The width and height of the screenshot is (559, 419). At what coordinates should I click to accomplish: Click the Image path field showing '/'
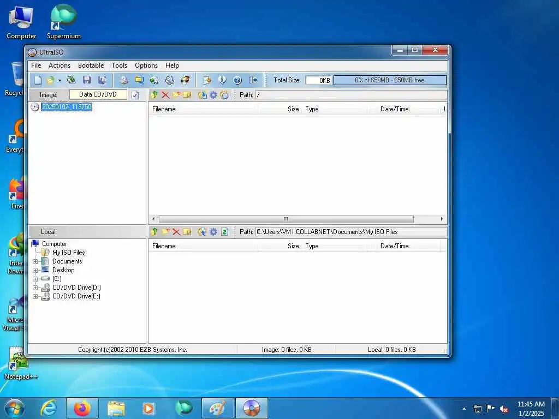(x=351, y=95)
